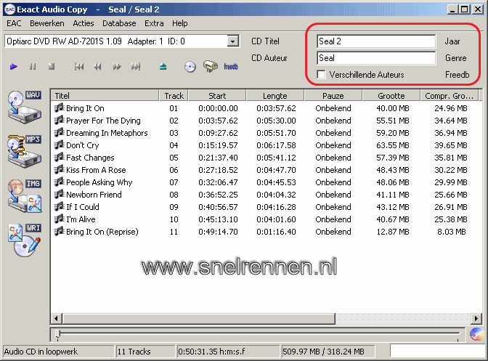Click the spinning CD icon beside slider

(x=476, y=335)
